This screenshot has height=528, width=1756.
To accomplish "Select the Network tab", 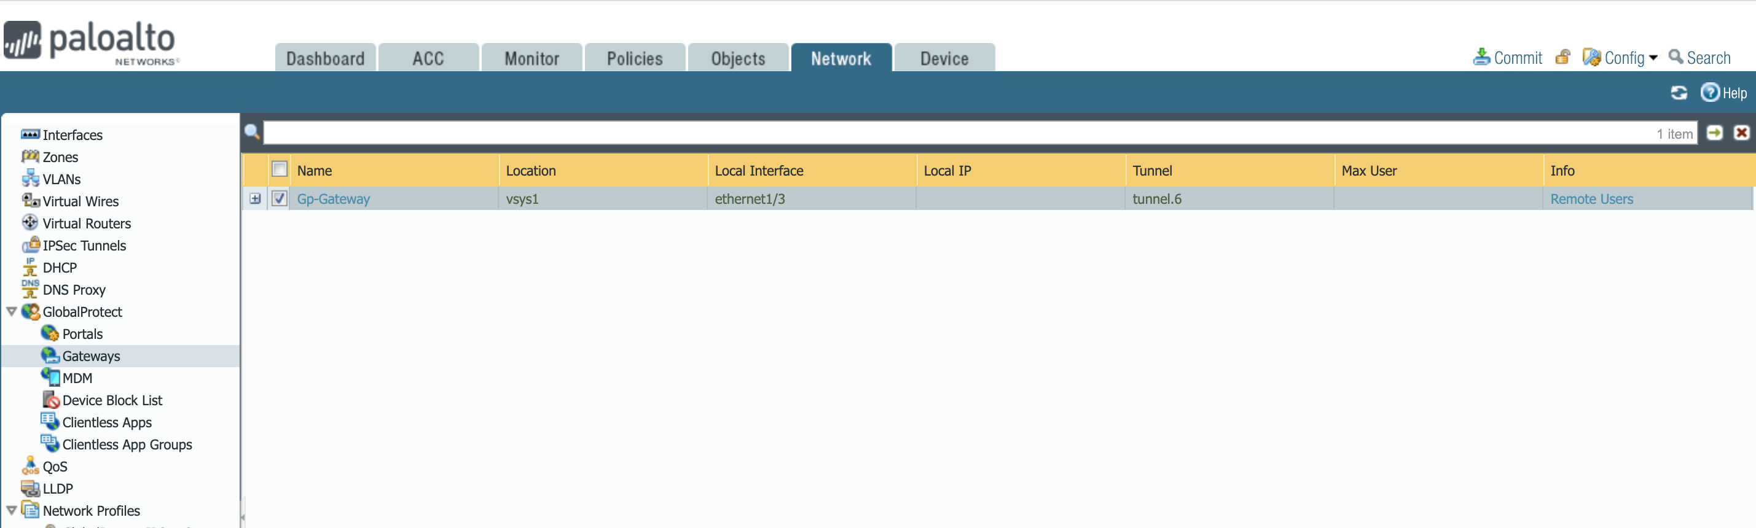I will coord(841,58).
